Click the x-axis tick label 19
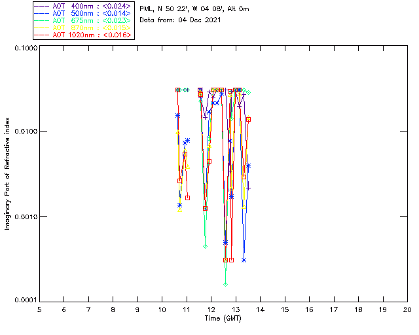 coord(382,309)
